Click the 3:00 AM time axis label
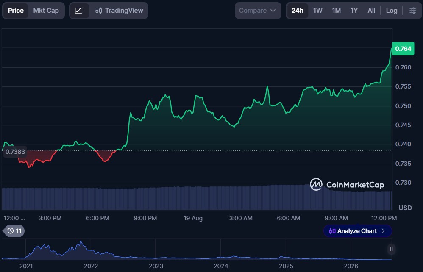Viewport: 423px width, 272px height. (x=241, y=218)
